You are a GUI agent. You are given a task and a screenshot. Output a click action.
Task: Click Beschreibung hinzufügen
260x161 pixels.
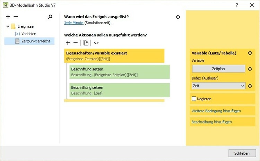click(211, 122)
